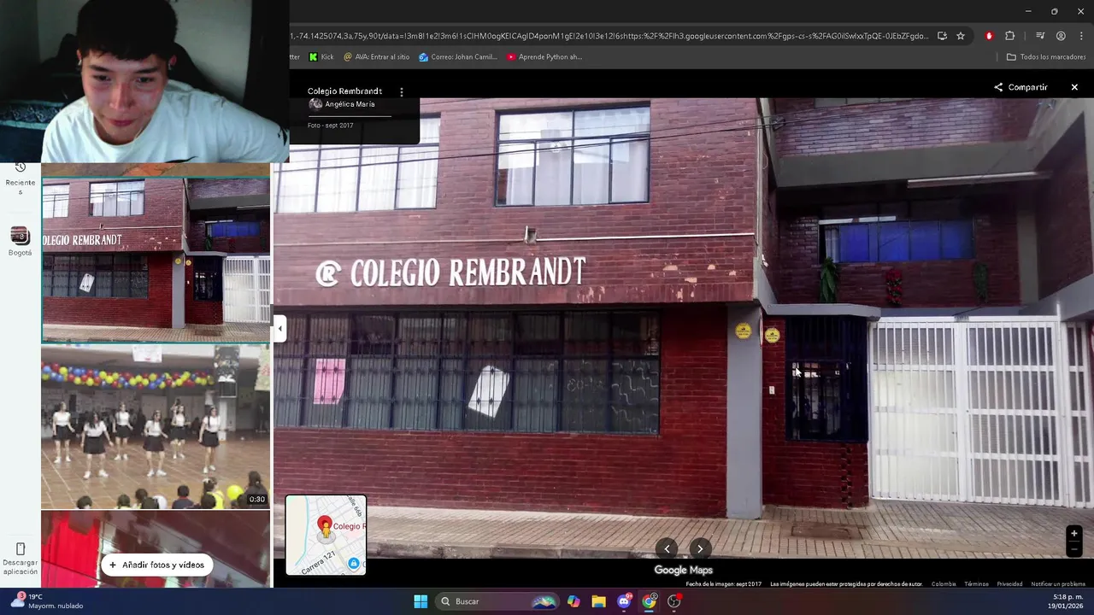This screenshot has width=1094, height=615.
Task: Open the AVA: Entrar al sitio bookmark
Action: 376,57
